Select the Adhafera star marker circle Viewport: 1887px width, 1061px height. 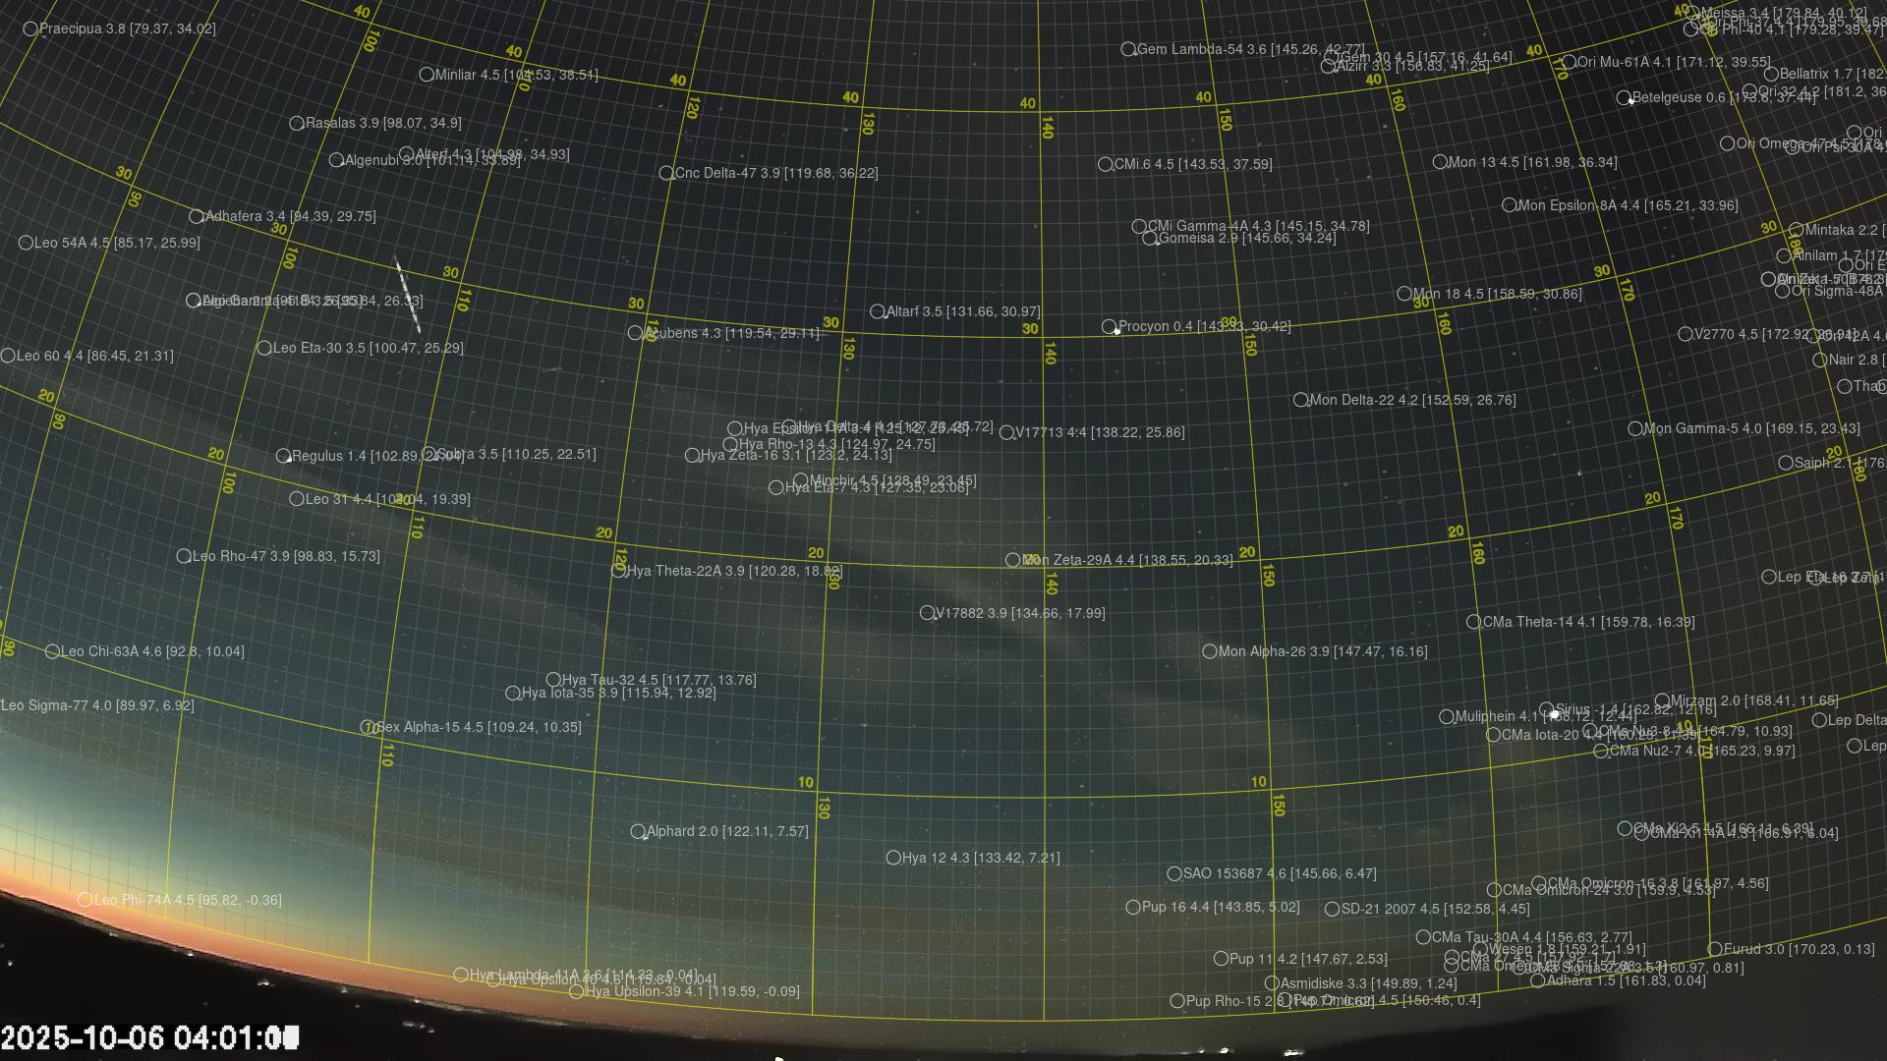(197, 216)
